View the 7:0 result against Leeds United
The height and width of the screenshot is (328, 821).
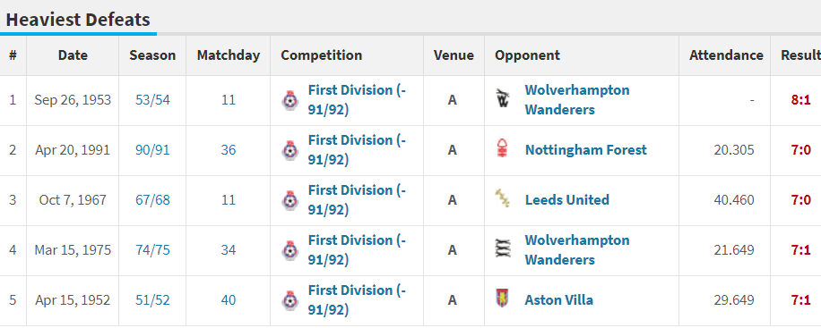(801, 200)
